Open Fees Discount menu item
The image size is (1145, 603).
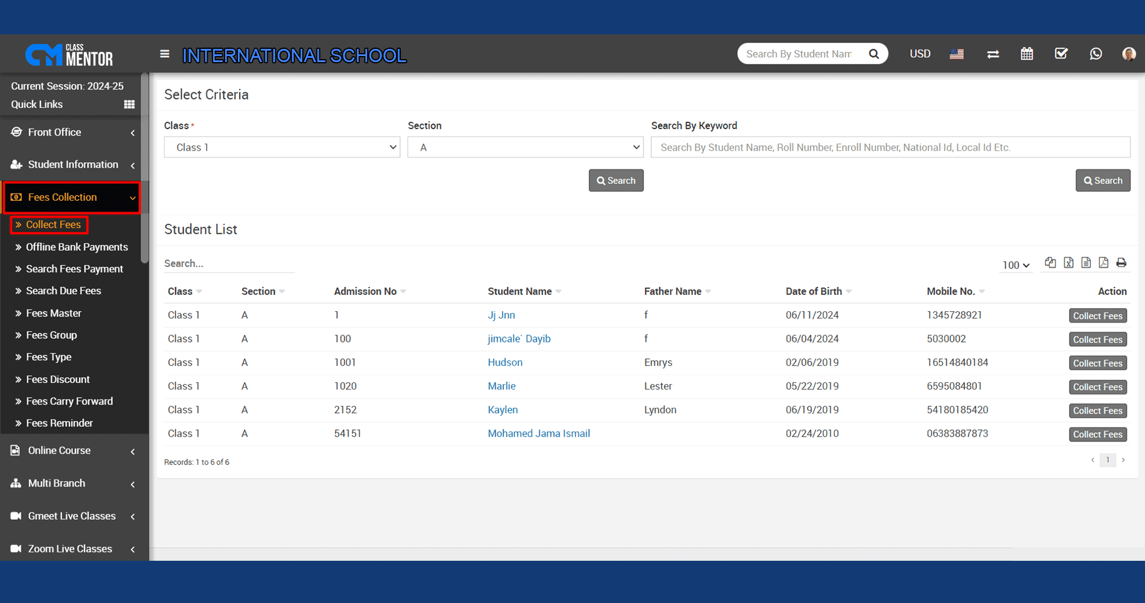point(57,379)
